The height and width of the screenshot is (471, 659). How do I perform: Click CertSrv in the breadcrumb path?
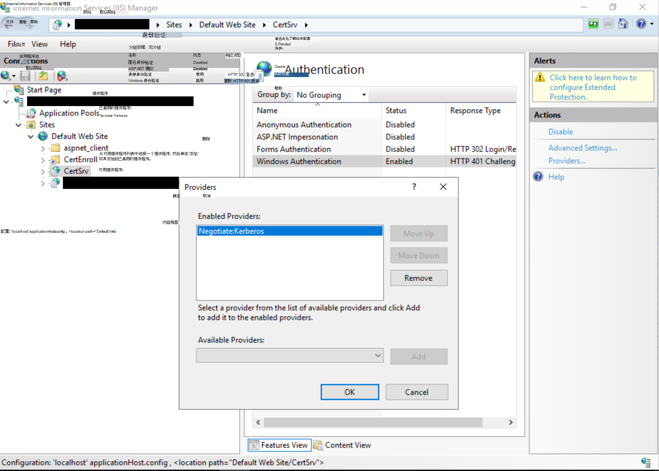coord(285,25)
